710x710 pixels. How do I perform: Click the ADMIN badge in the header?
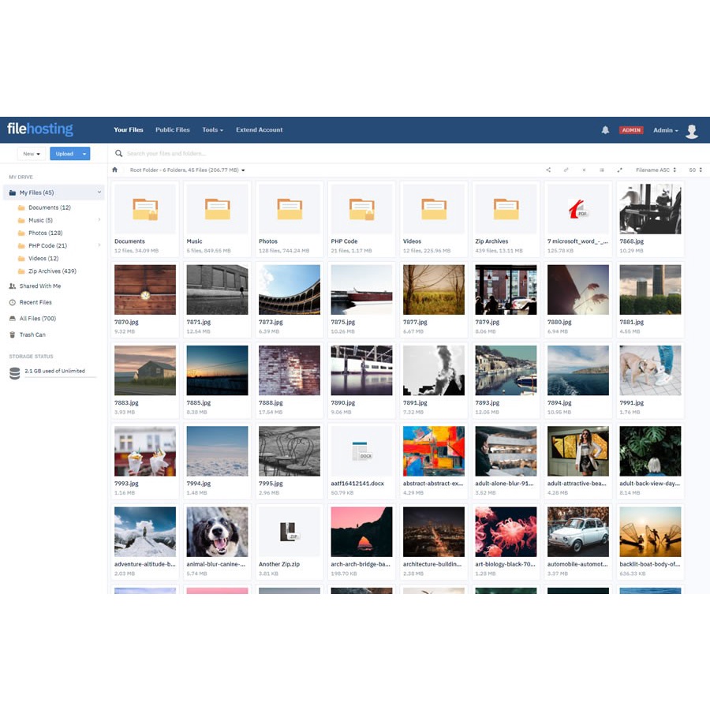tap(631, 129)
